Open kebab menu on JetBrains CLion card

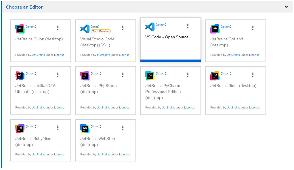coord(58,28)
